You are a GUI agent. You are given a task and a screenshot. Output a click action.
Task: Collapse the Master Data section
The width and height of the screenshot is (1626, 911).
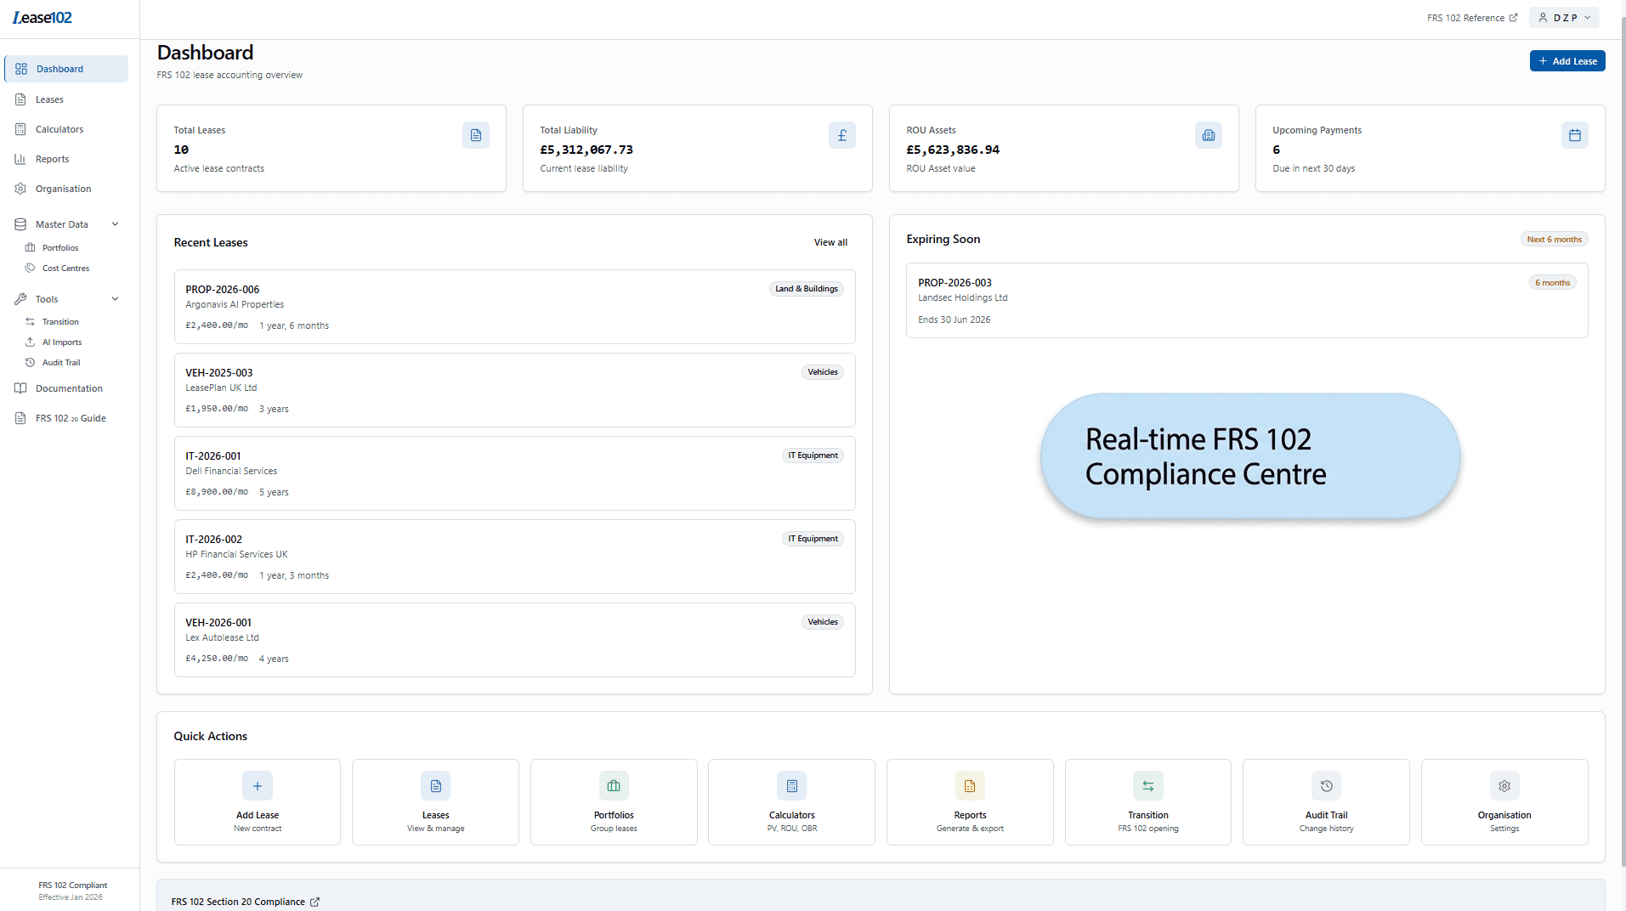click(115, 224)
